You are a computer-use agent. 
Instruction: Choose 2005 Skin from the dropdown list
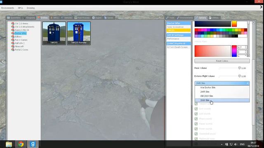click(222, 92)
